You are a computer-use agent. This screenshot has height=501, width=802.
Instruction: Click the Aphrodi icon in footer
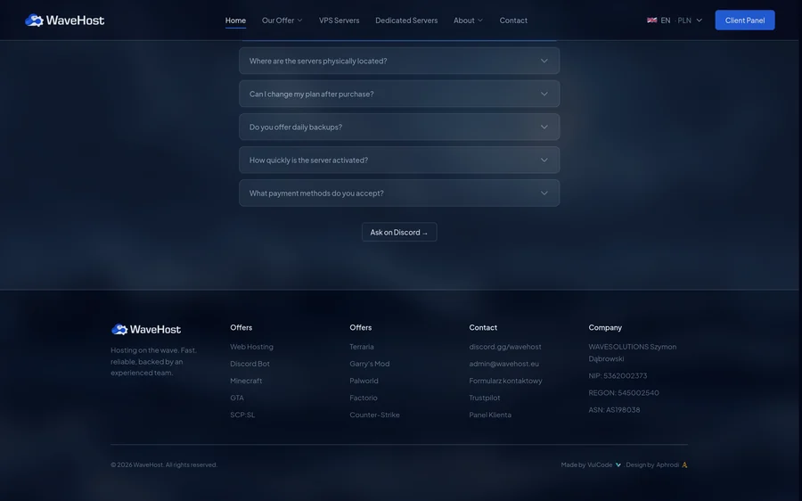point(684,465)
